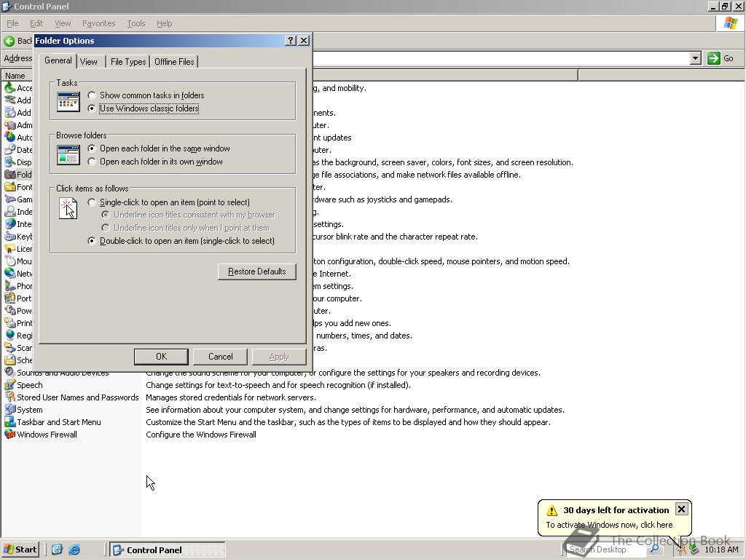
Task: Click Show Desktop icon in Quick Launch
Action: pyautogui.click(x=57, y=550)
